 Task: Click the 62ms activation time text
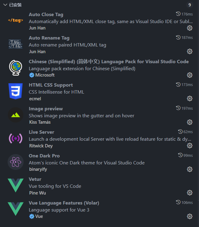click(188, 132)
